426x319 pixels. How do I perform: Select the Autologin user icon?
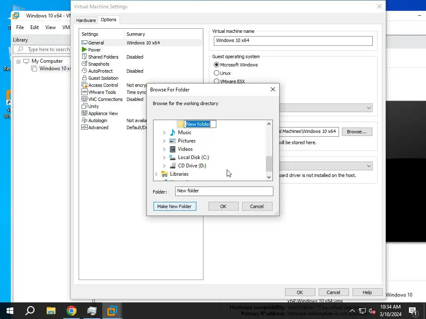[84, 120]
